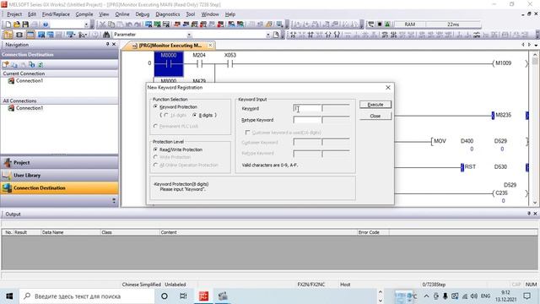Click the stop square icon beside RAM
540x304 pixels.
[x=380, y=24]
